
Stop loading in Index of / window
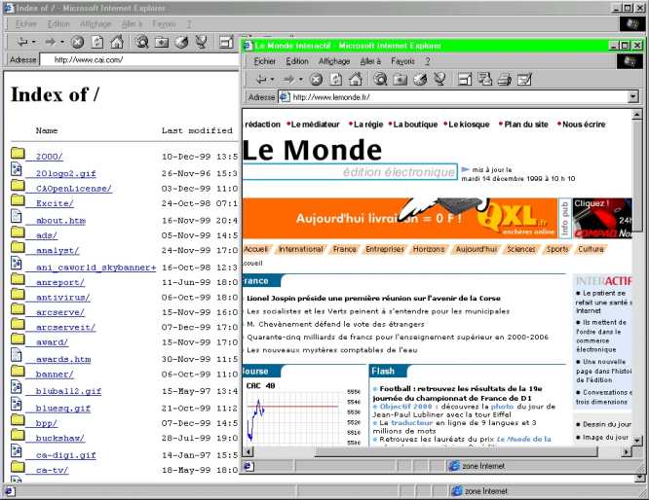pos(77,42)
